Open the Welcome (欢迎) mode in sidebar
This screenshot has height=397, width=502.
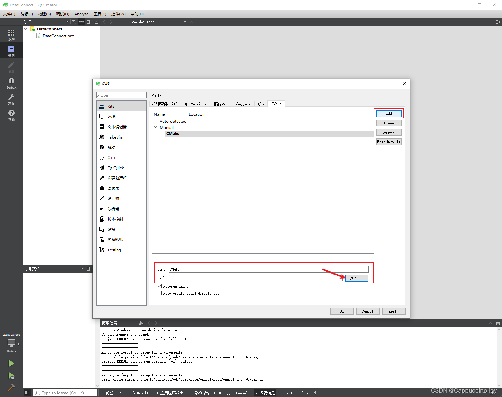[12, 34]
